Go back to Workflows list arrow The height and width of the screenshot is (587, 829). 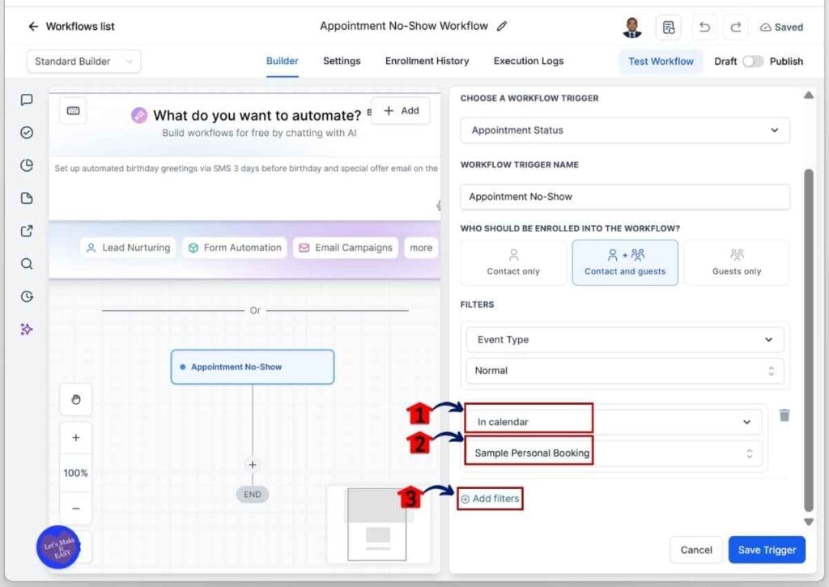(33, 27)
